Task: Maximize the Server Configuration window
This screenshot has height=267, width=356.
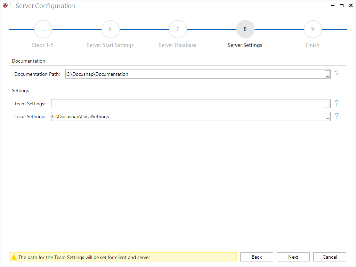Action: 342,6
